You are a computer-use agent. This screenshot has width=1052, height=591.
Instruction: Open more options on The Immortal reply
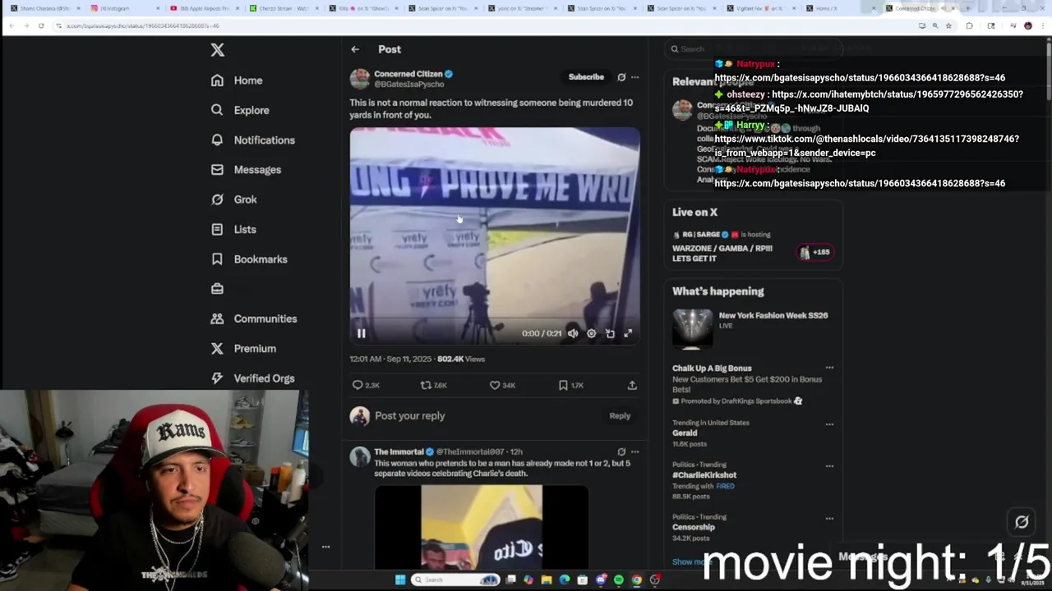(634, 451)
